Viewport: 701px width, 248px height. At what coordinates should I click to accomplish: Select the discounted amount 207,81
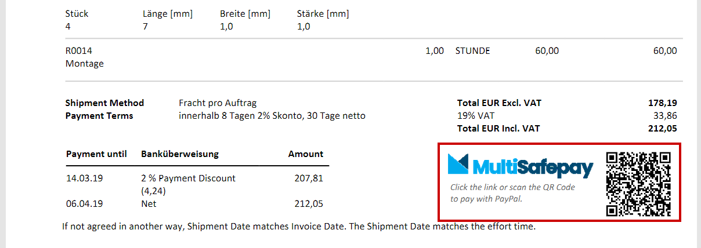(309, 178)
